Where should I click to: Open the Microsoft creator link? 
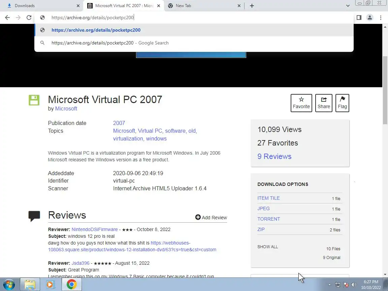66,109
